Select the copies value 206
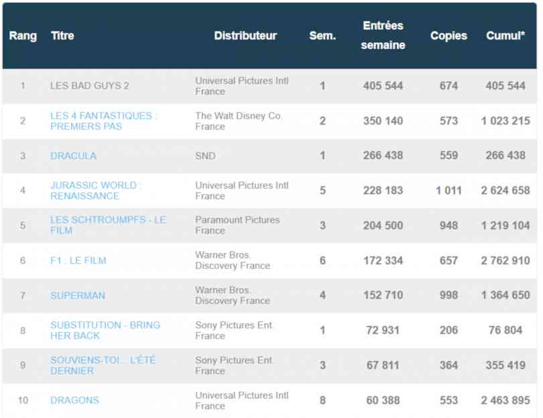 448,330
